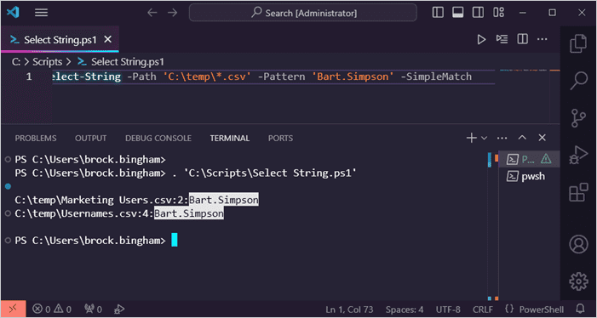Select the Select String.ps1 editor tab
The width and height of the screenshot is (597, 318).
[x=60, y=39]
